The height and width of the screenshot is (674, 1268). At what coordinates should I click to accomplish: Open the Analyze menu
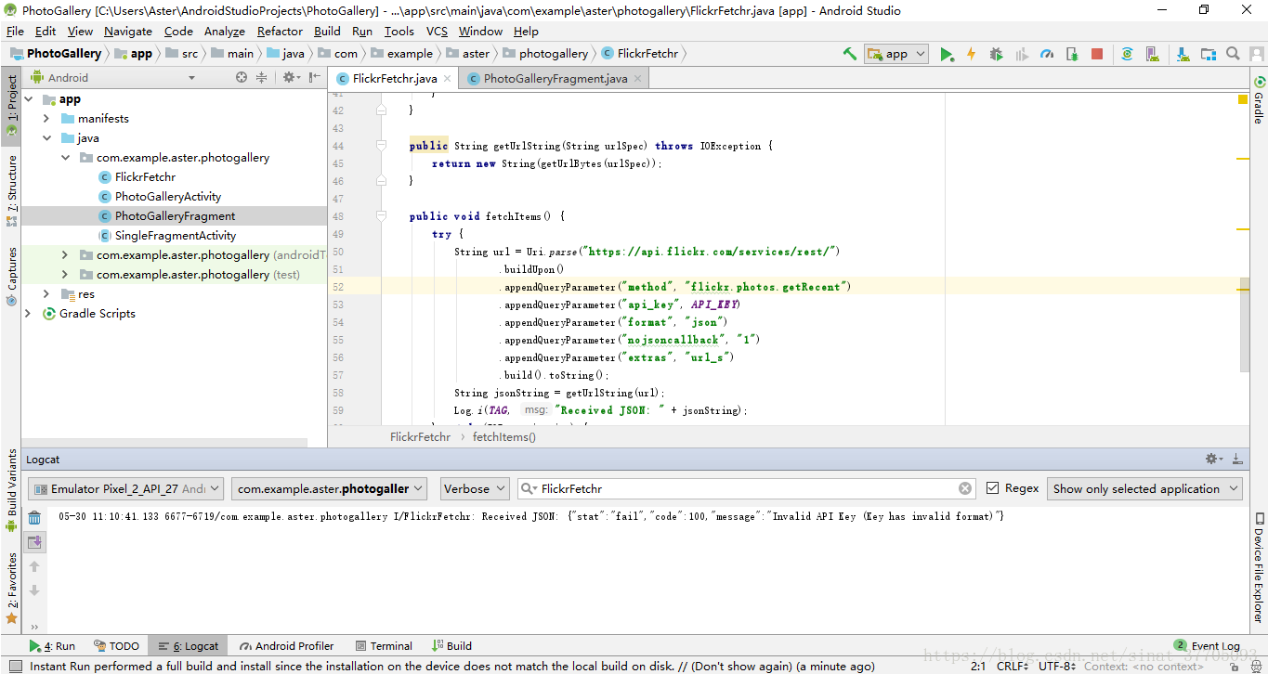[x=225, y=31]
